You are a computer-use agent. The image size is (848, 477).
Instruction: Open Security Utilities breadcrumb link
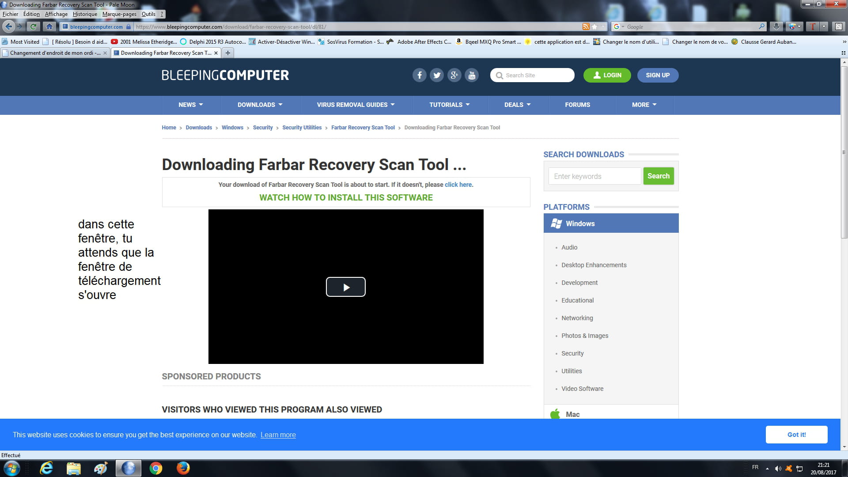coord(302,128)
